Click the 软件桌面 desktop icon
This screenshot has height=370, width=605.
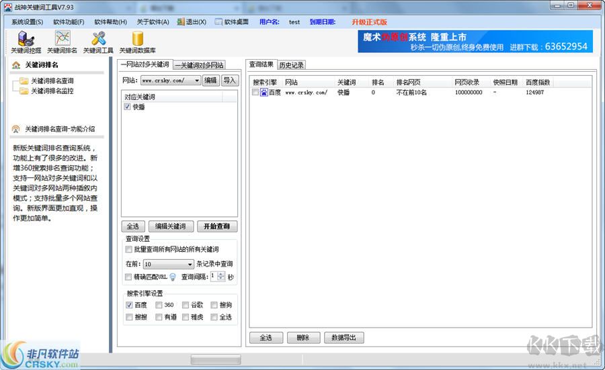pyautogui.click(x=218, y=21)
